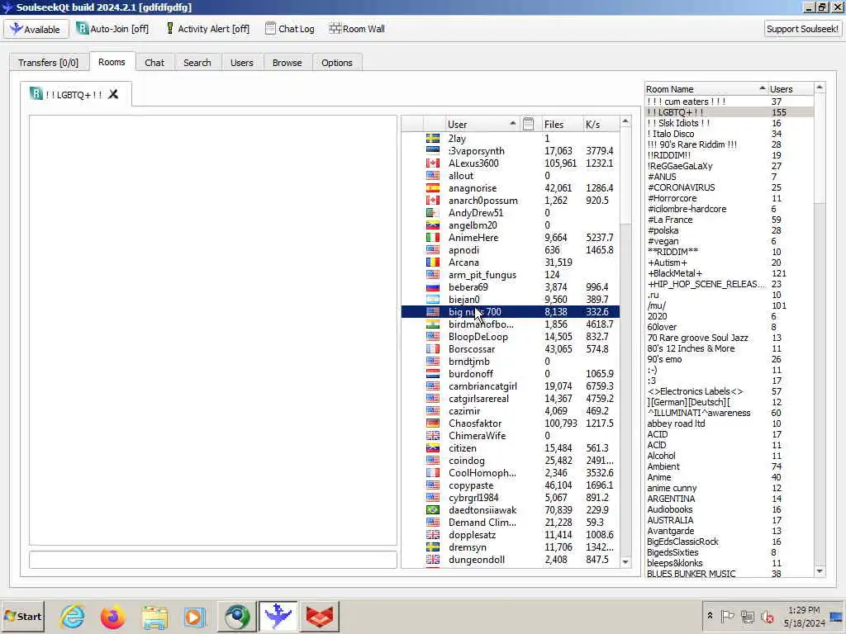Click the down arrow of the user list scrollbar
The width and height of the screenshot is (846, 634).
click(x=625, y=562)
